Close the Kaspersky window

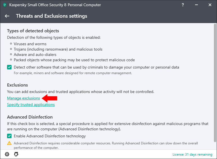click(210, 5)
